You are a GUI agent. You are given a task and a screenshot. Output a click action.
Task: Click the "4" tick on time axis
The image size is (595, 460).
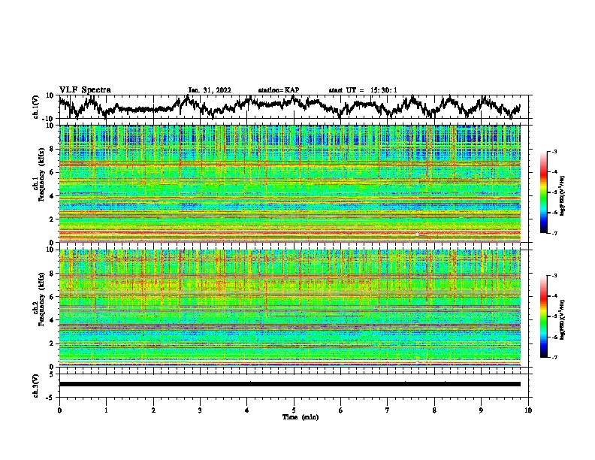[247, 410]
